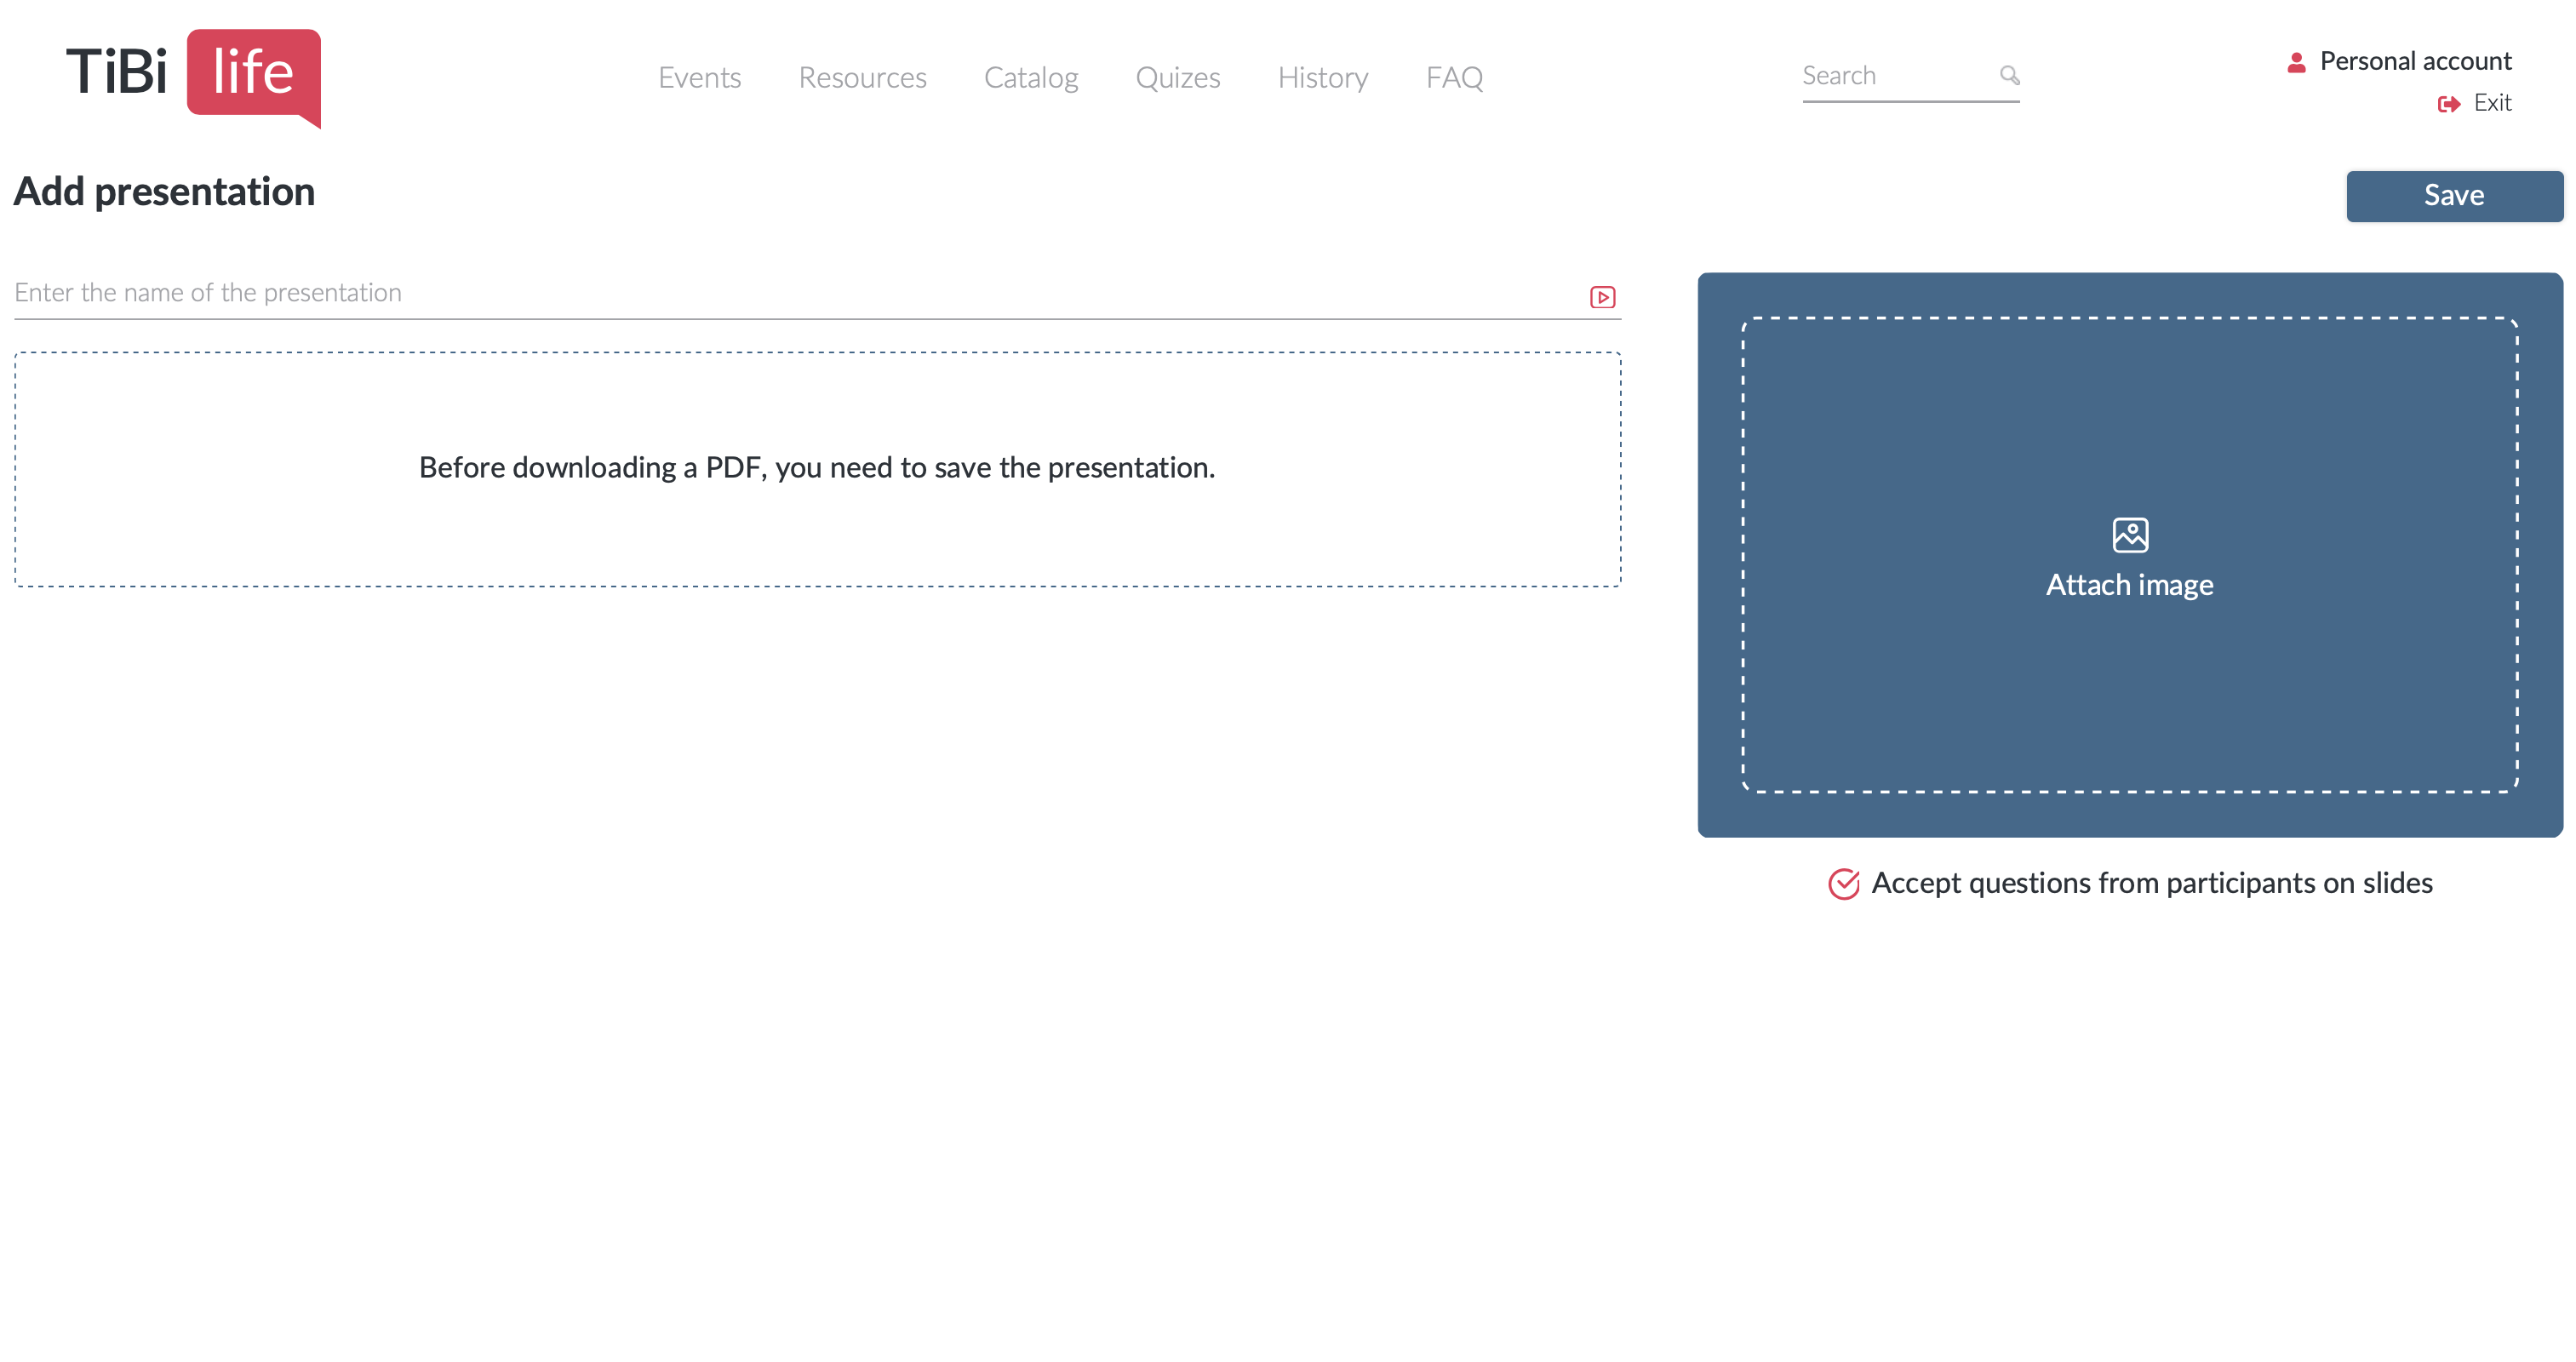Click the search magnifier icon
2576x1362 pixels.
[x=2009, y=75]
